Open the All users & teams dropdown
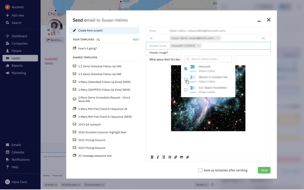 click(94, 185)
